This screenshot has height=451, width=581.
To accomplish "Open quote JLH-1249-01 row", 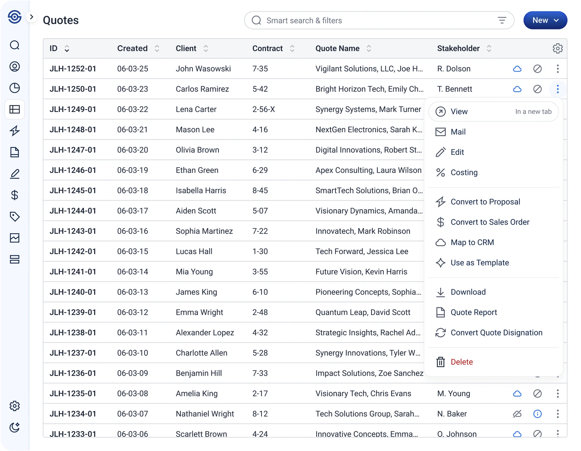I will 73,109.
